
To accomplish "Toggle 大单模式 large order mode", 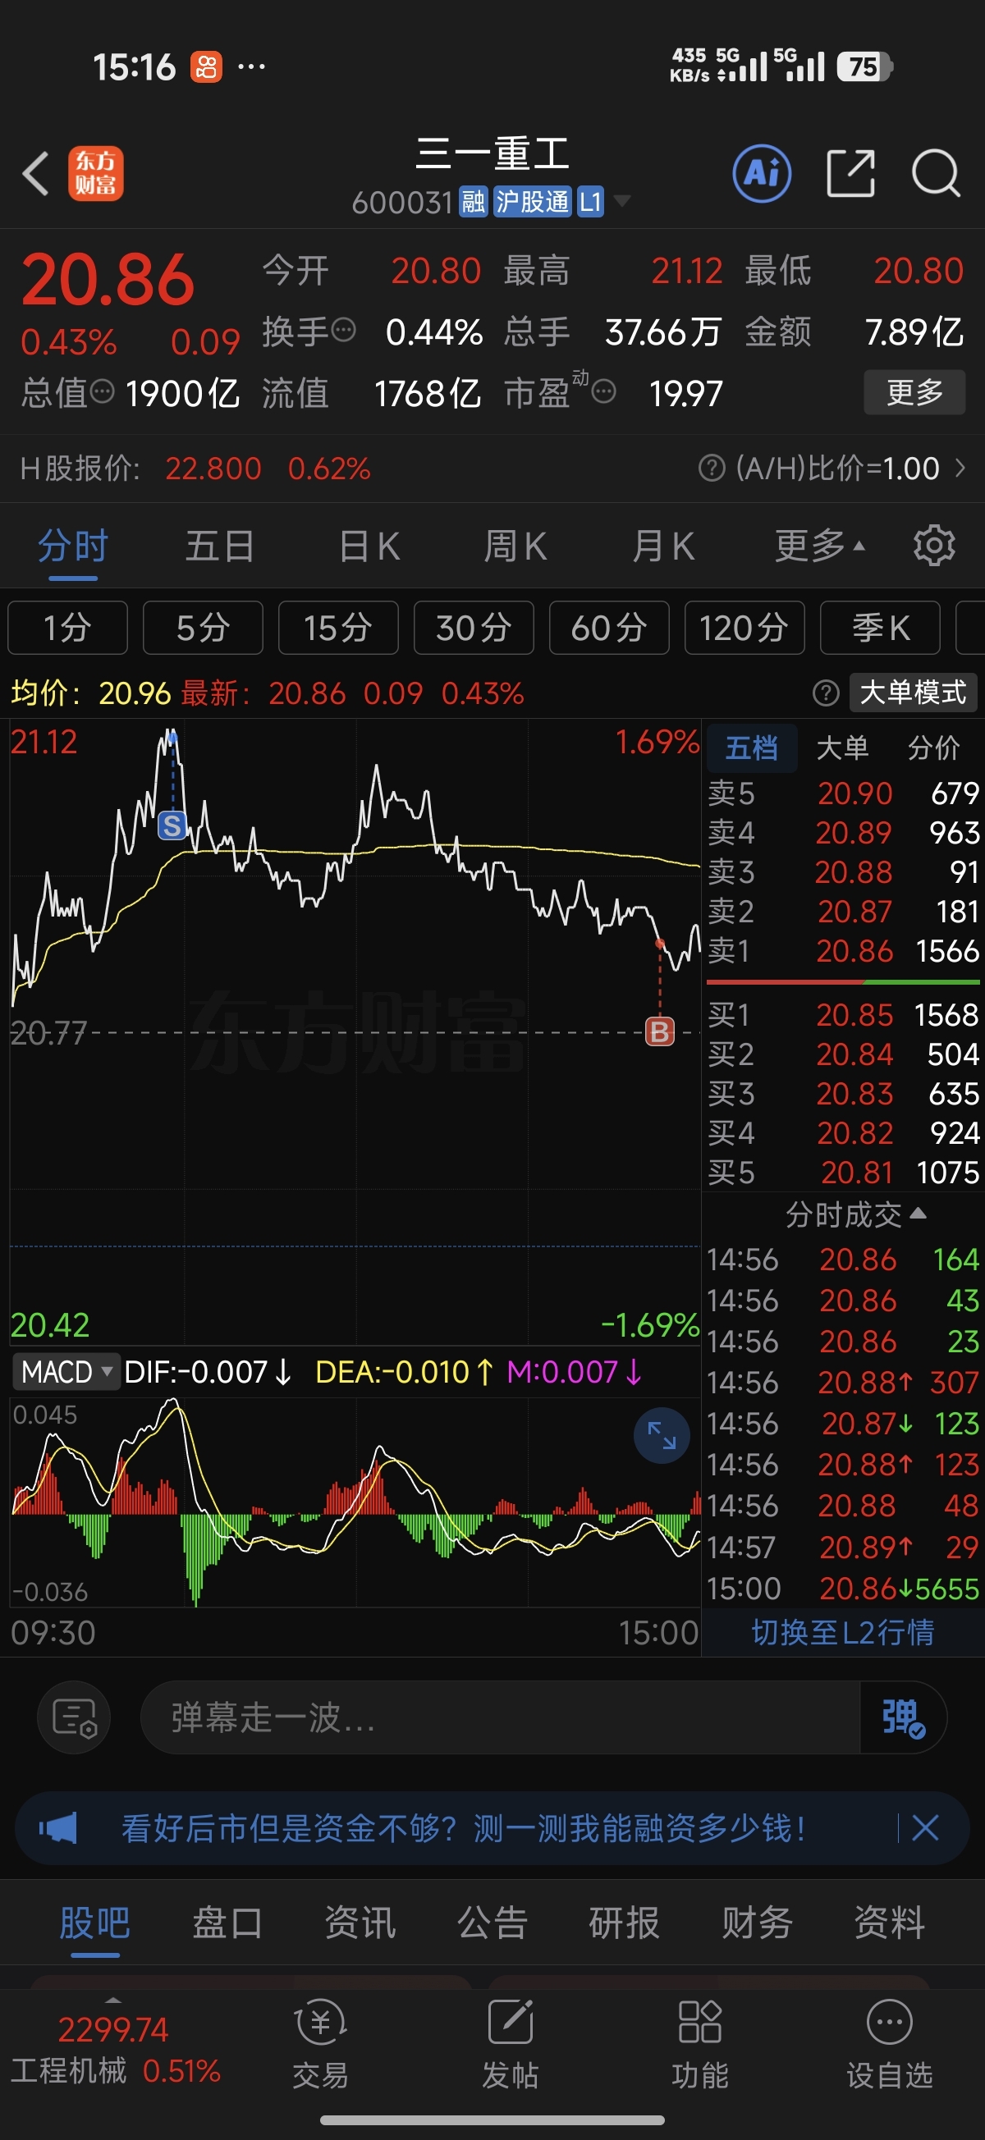I will (x=913, y=693).
